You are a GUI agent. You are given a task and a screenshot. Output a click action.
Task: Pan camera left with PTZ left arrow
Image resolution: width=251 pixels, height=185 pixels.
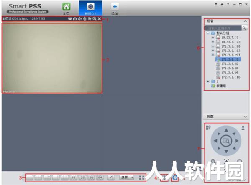[215, 141]
